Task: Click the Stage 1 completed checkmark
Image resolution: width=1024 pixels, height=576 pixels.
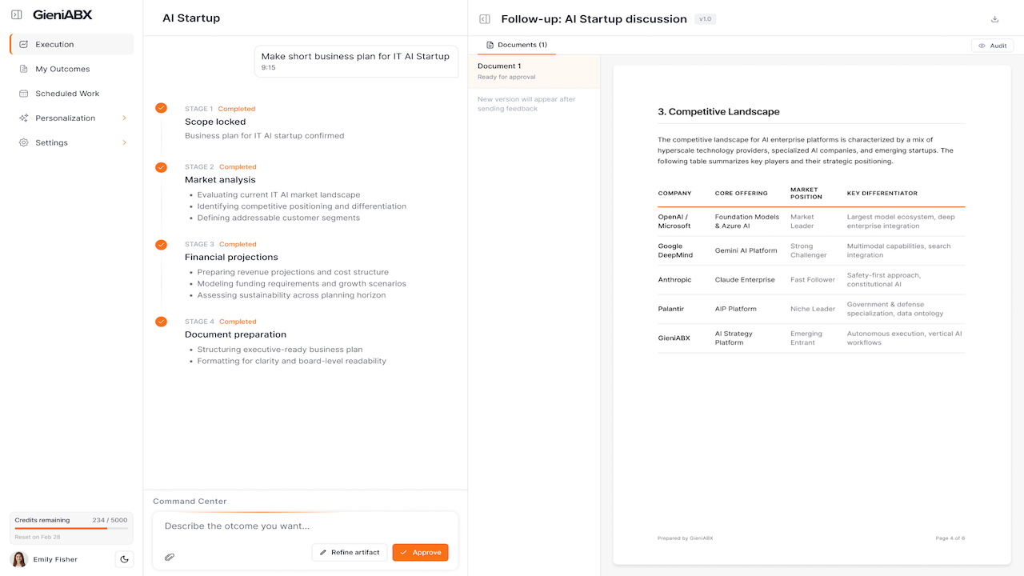Action: 161,108
